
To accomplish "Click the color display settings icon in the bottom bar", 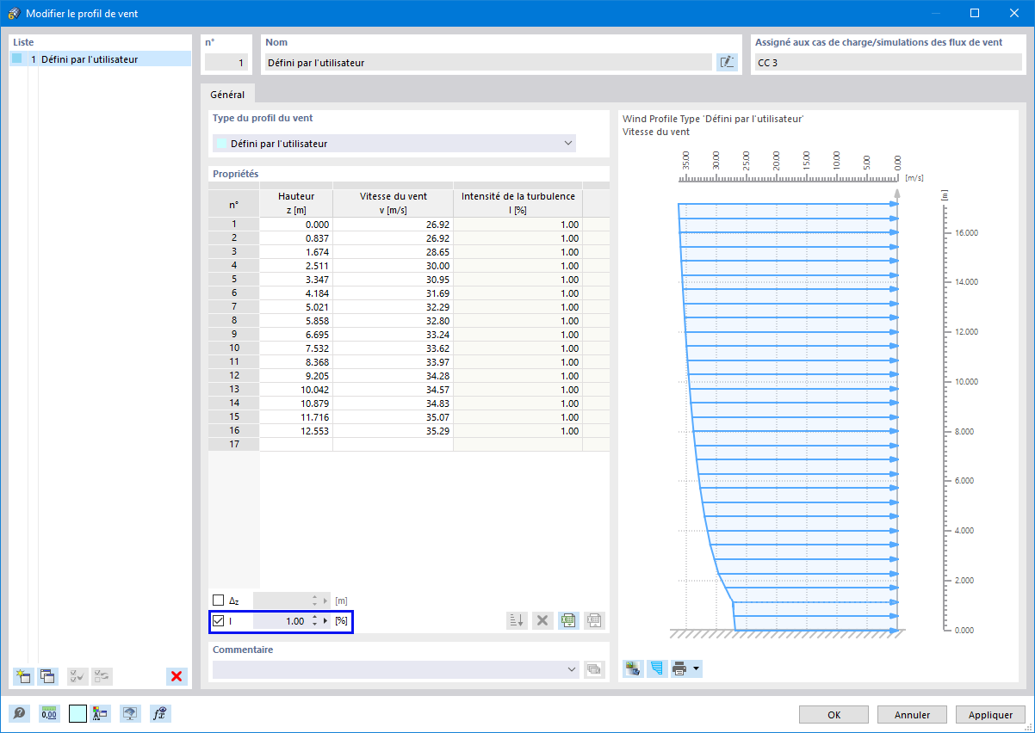I will point(101,713).
